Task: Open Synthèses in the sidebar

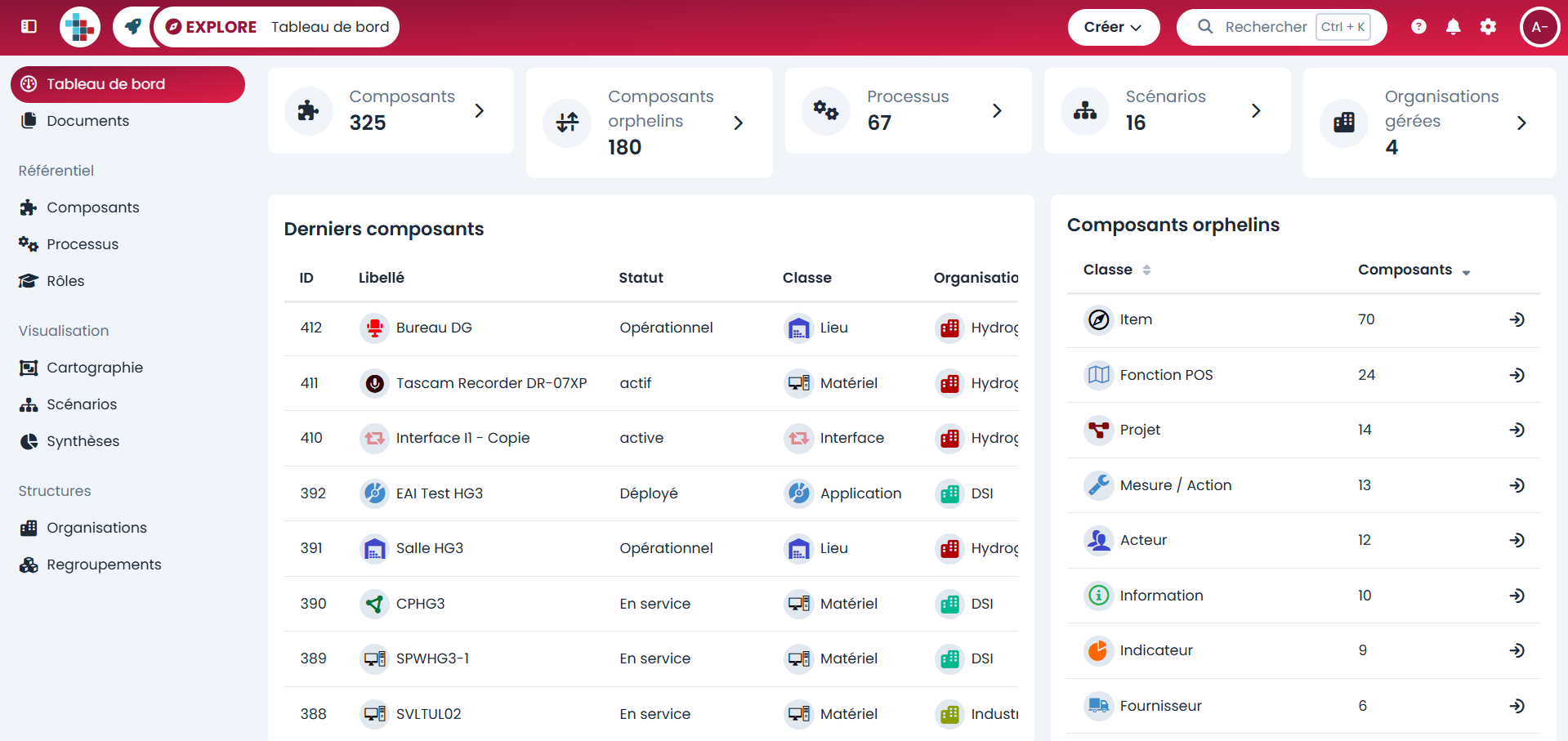Action: (83, 441)
